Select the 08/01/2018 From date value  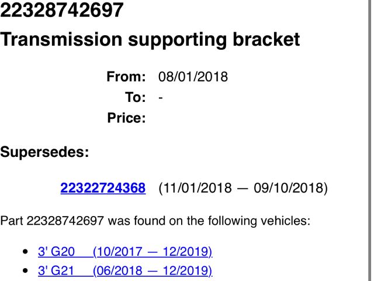click(x=193, y=77)
